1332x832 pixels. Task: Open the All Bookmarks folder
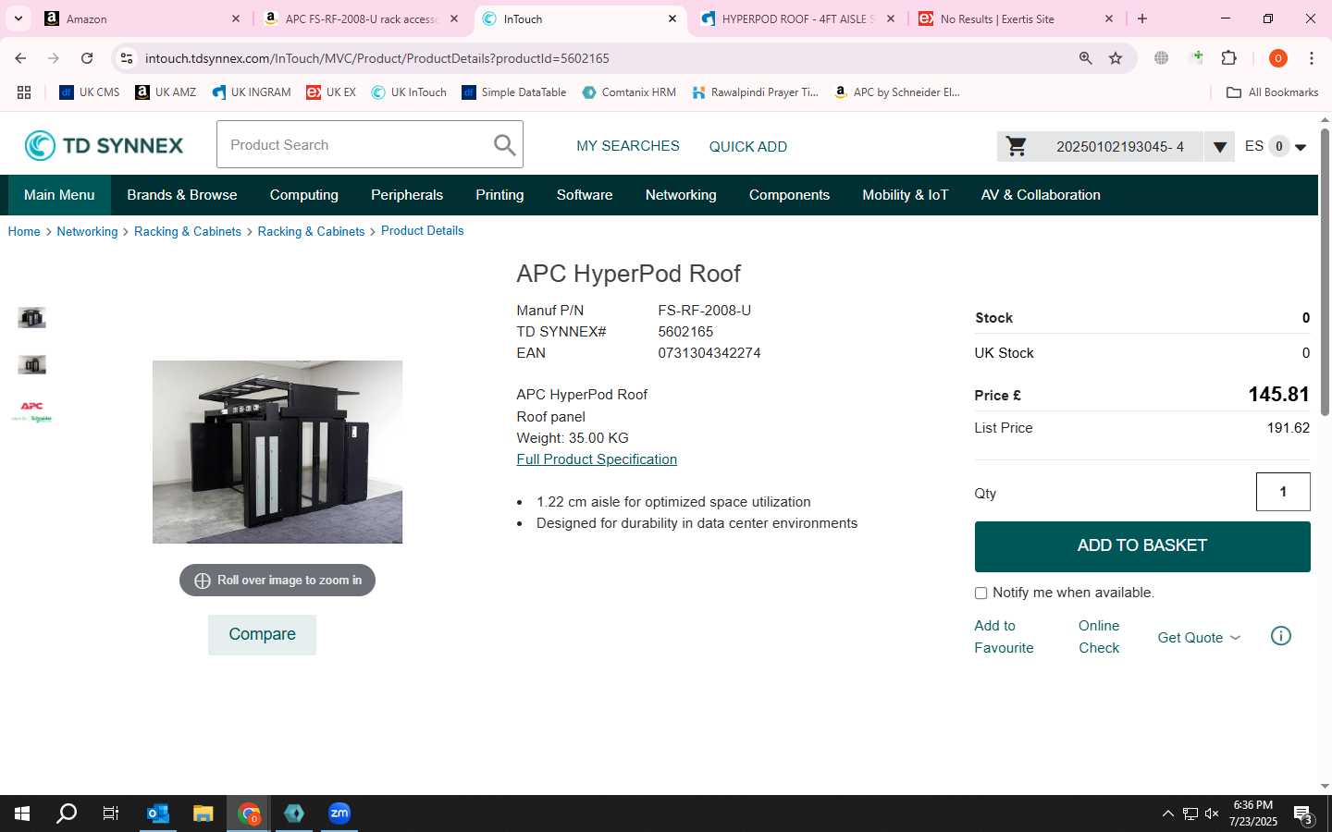[x=1272, y=92]
